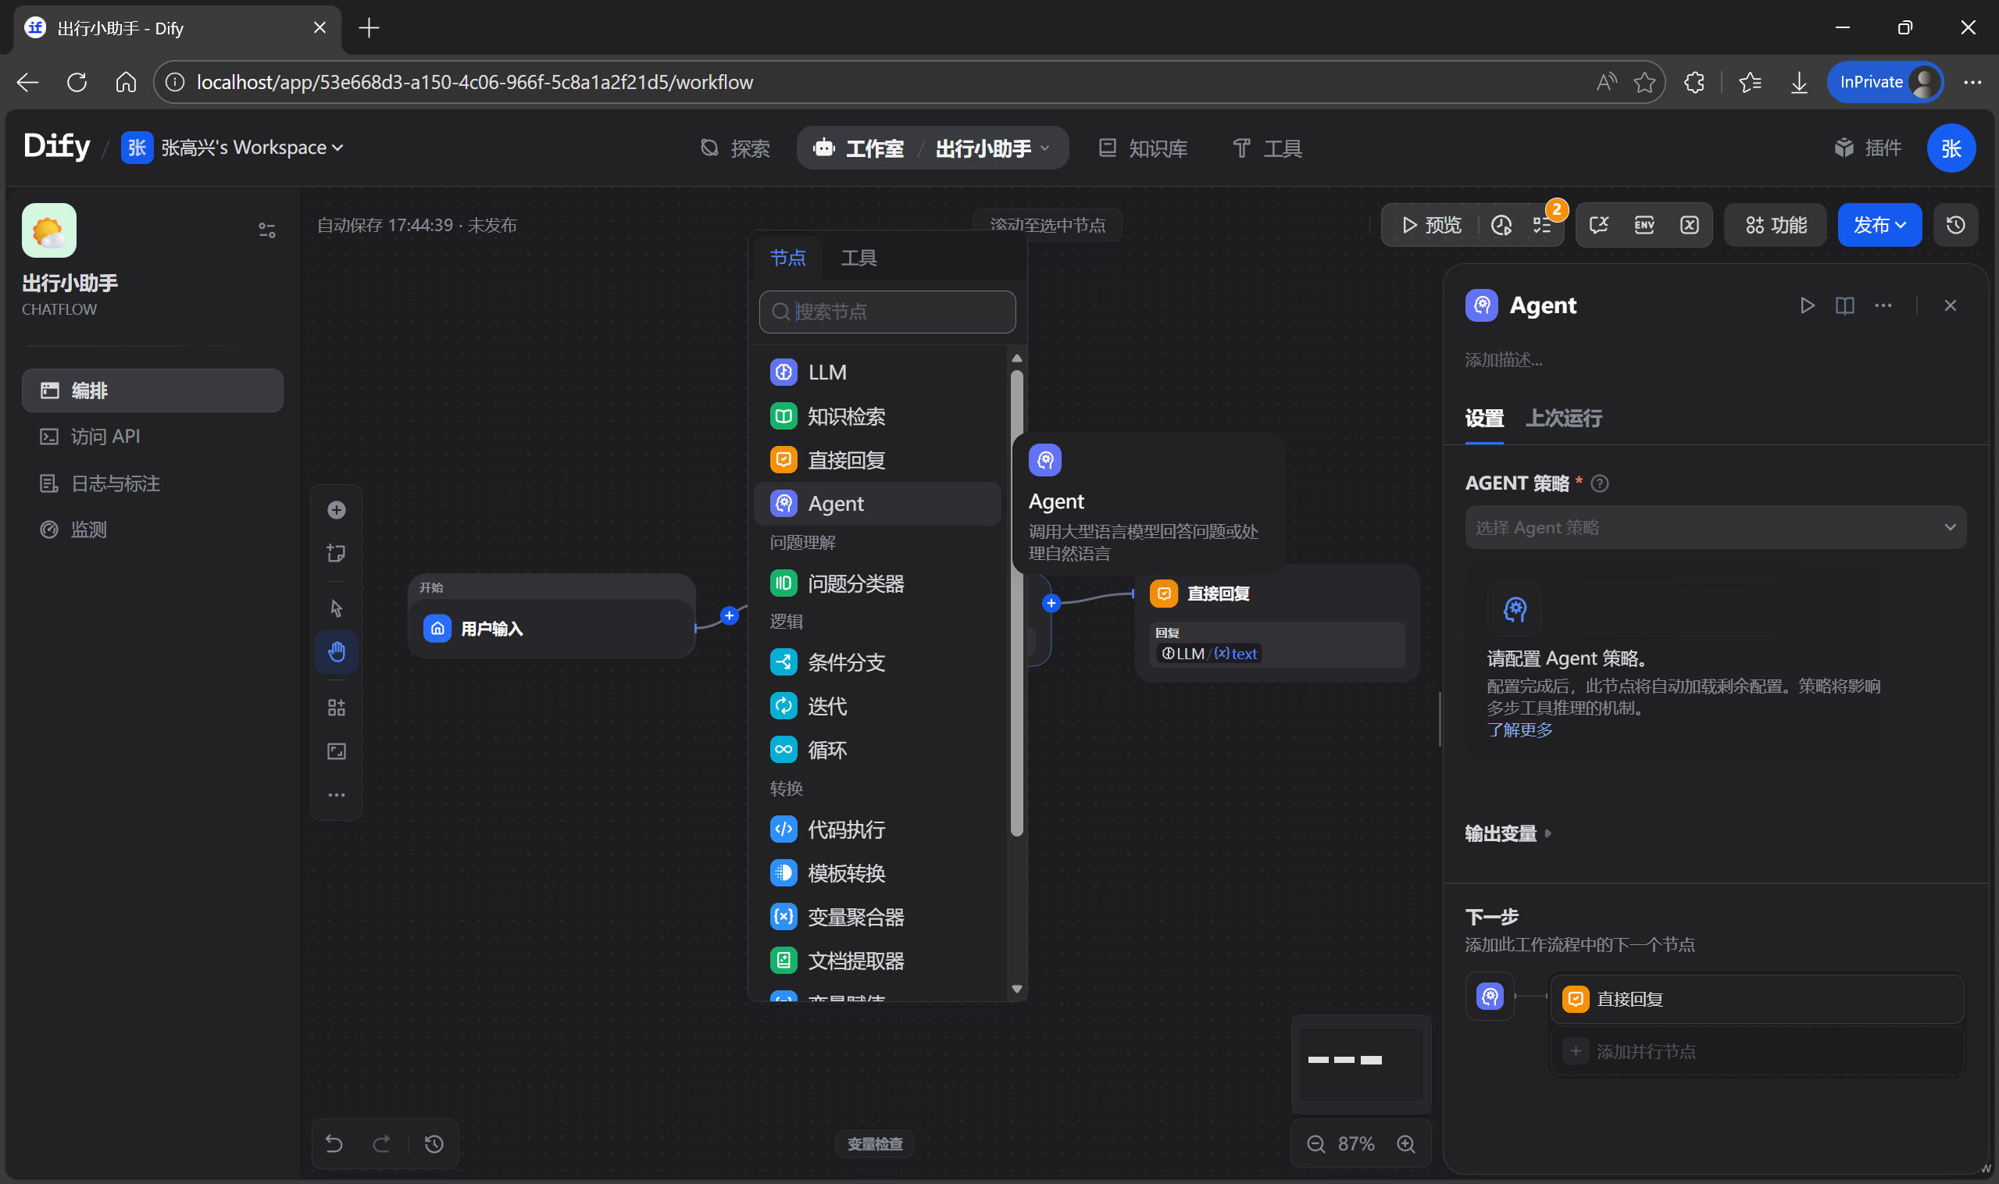Image resolution: width=1999 pixels, height=1184 pixels.
Task: Click the add note icon
Action: click(336, 553)
